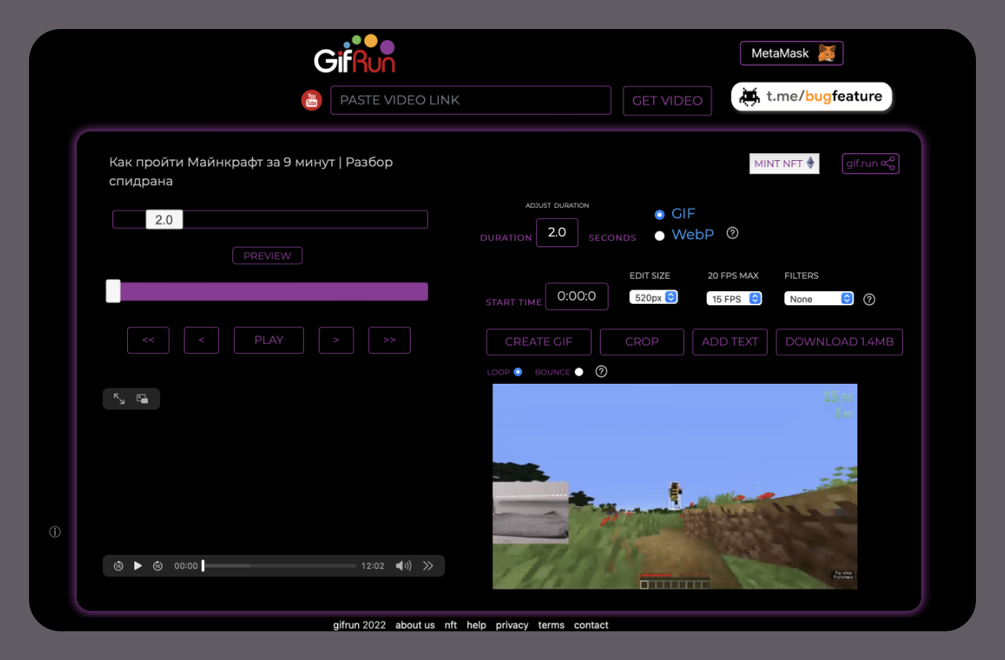
Task: Enter fullscreen in the video player
Action: point(119,399)
